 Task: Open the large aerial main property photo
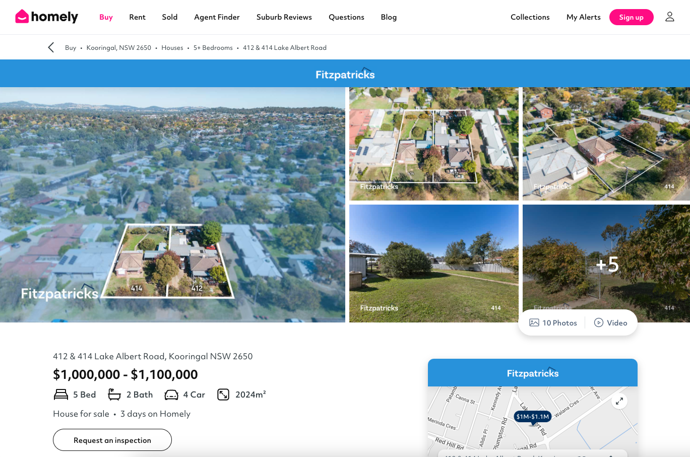click(172, 205)
